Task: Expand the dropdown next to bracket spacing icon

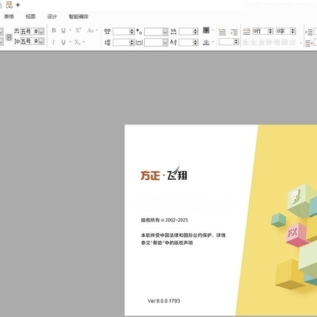Action: pos(165,42)
